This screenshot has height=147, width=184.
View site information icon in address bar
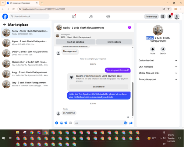(20, 9)
